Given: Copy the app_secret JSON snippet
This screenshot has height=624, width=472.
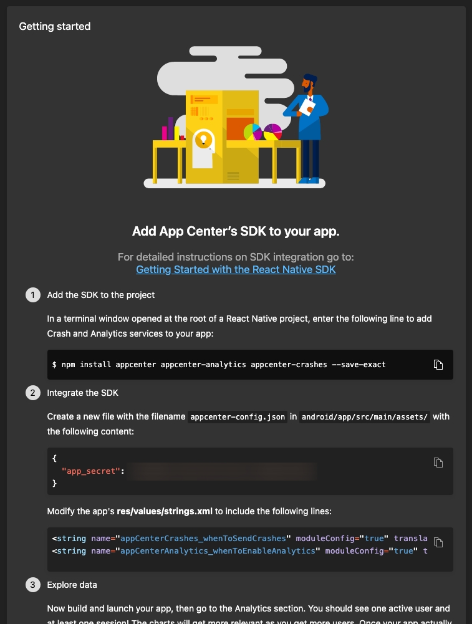Looking at the screenshot, I should 438,463.
